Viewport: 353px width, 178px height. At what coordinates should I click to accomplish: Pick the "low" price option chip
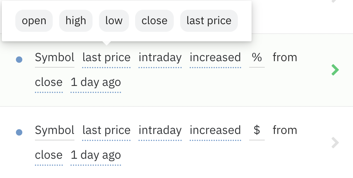114,21
